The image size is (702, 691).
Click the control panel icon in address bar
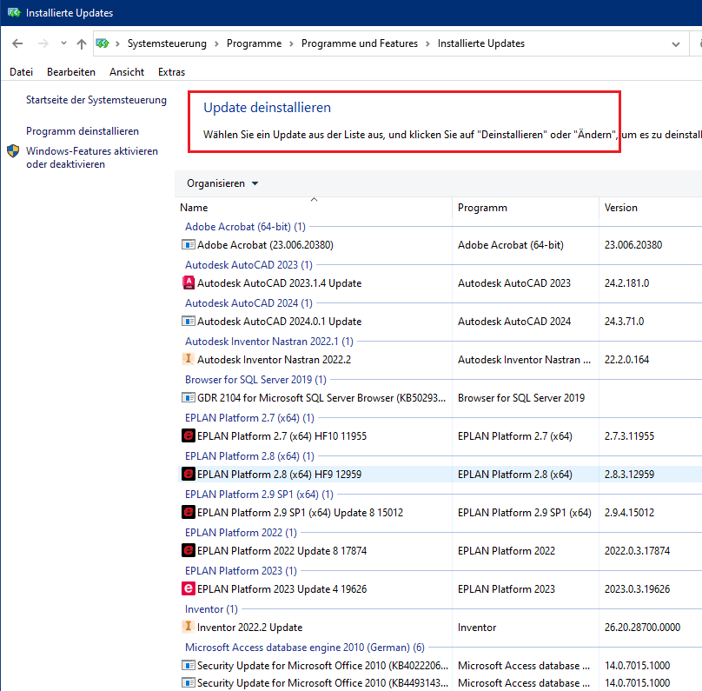[103, 43]
